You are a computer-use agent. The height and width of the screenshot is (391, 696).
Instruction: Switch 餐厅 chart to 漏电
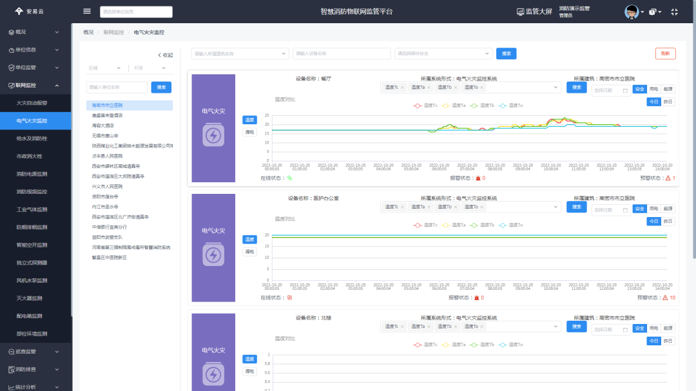[x=249, y=132]
